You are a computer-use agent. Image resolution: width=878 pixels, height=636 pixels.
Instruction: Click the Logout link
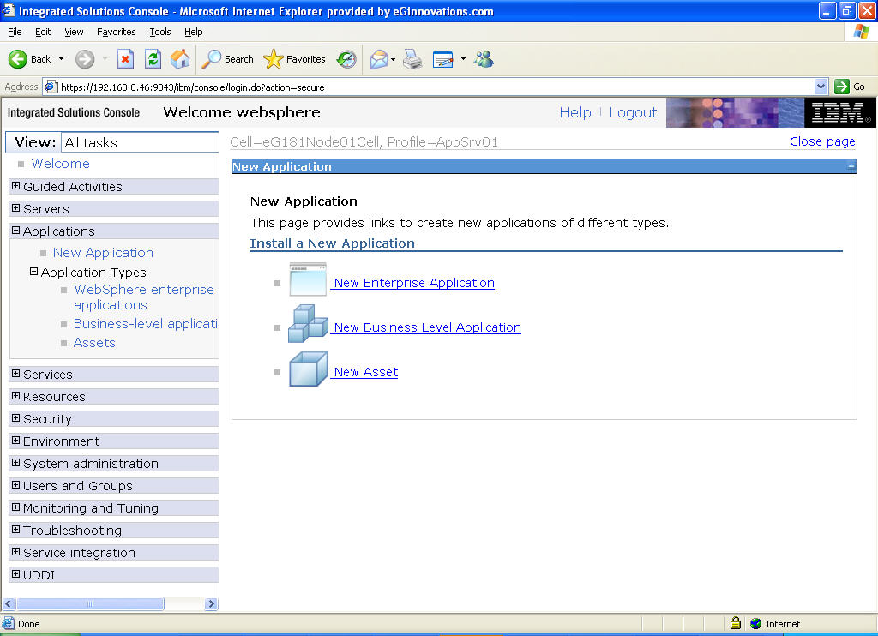pyautogui.click(x=633, y=112)
